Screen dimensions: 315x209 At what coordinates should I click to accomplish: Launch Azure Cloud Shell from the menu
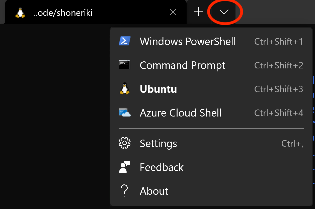(181, 113)
